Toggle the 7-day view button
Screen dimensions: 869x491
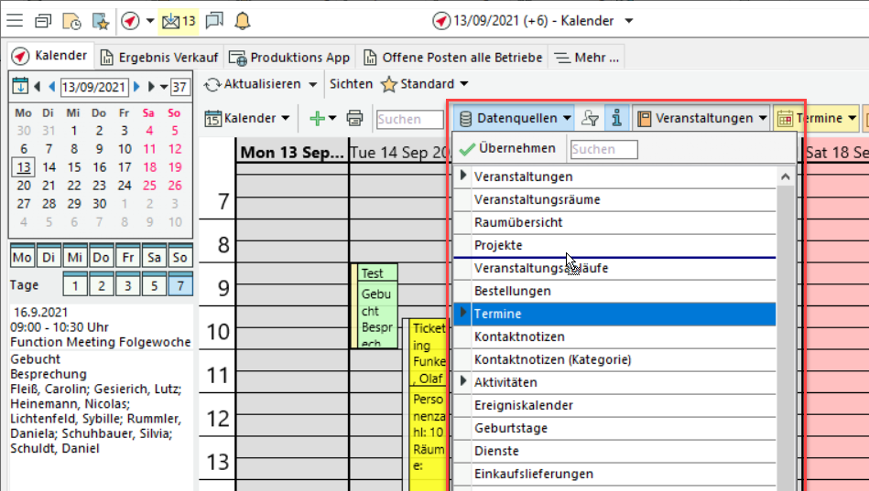pos(179,285)
